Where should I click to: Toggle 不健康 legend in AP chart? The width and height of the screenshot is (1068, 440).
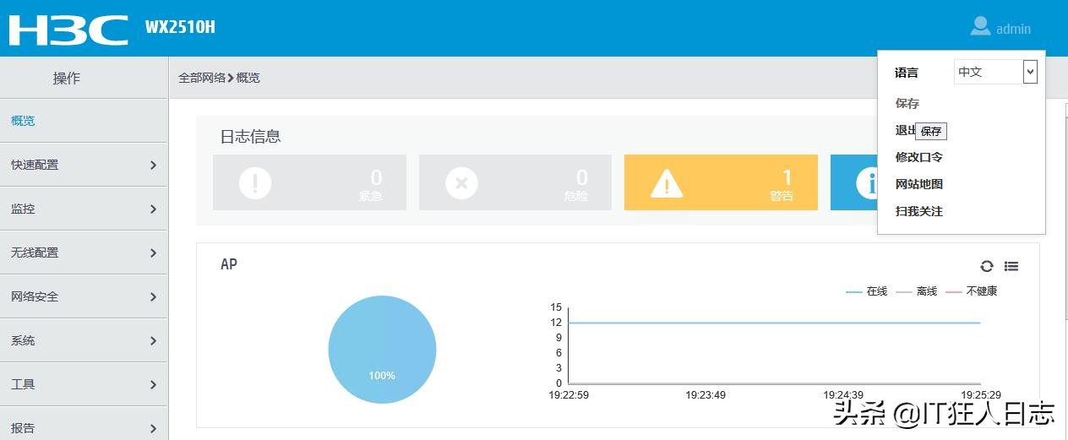(x=972, y=291)
